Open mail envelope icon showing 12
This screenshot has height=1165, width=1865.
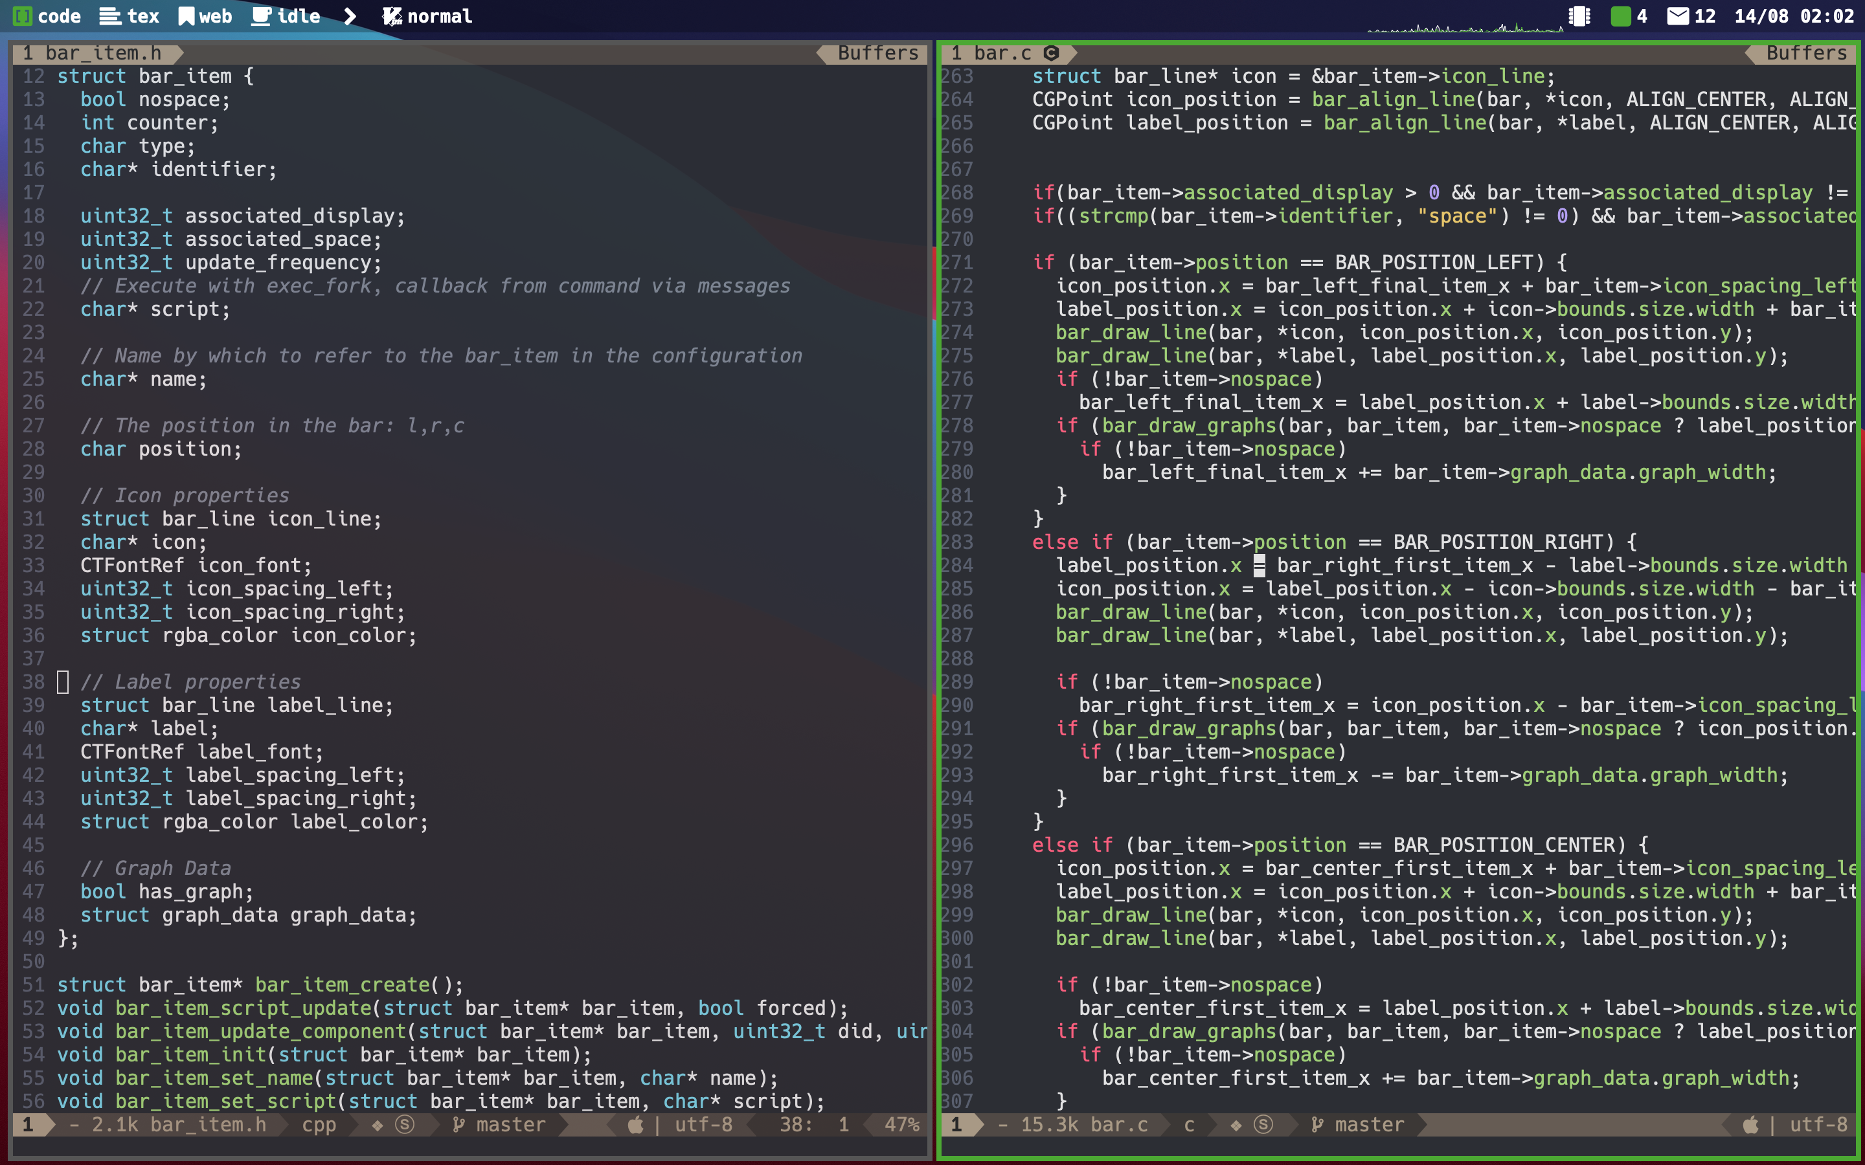click(1678, 16)
